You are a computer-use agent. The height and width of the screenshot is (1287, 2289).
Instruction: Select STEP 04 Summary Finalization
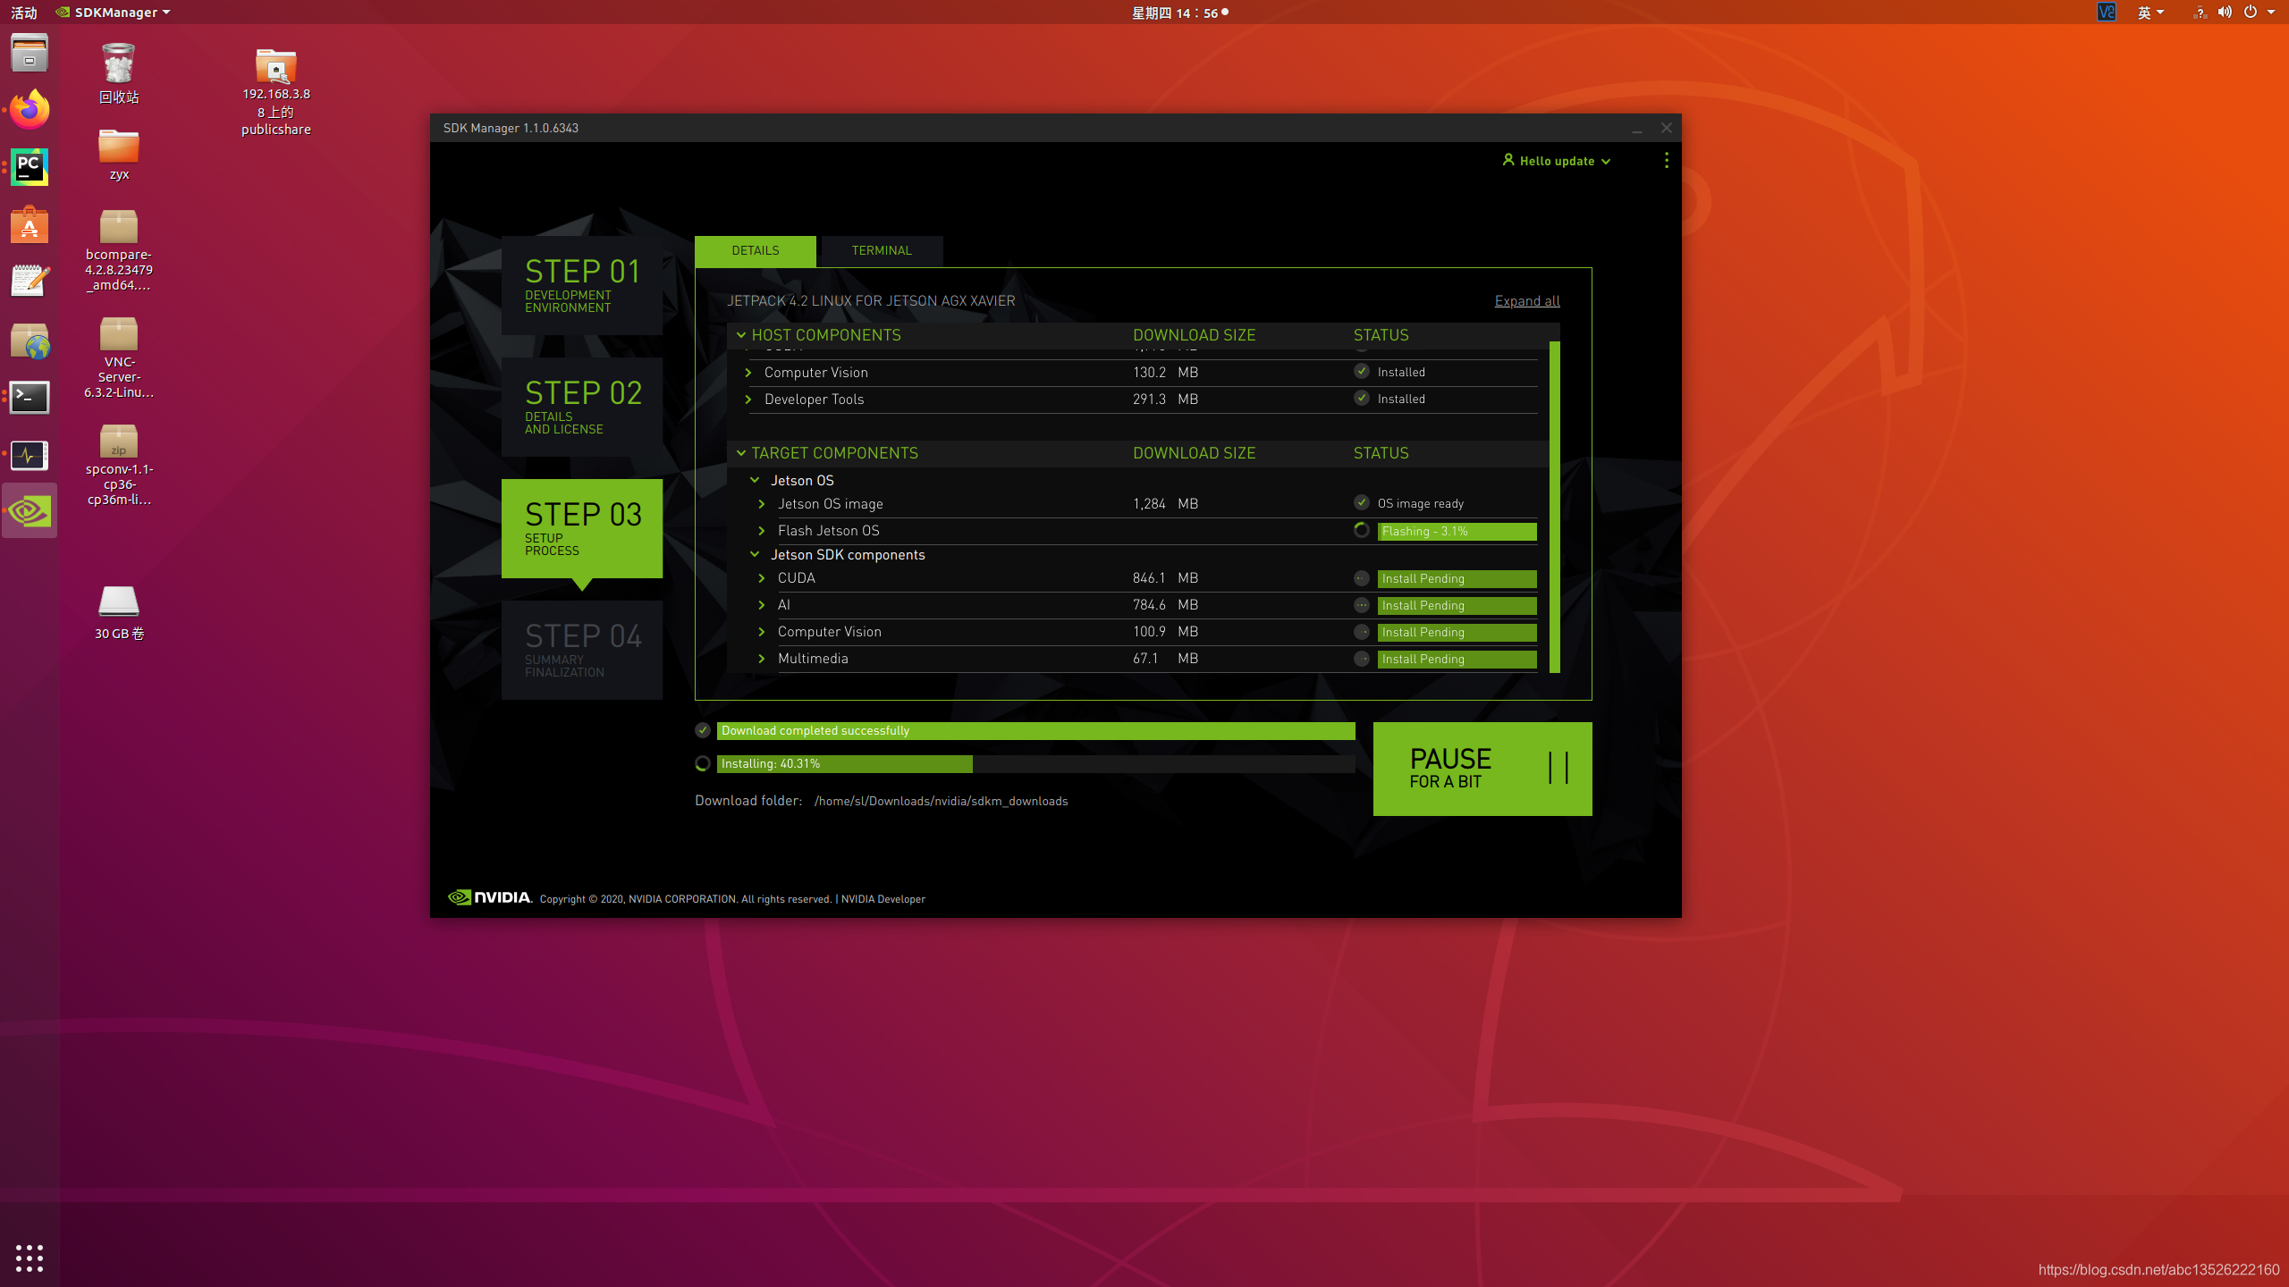tap(581, 650)
